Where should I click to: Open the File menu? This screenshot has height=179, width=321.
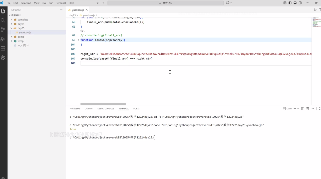(x=9, y=3)
